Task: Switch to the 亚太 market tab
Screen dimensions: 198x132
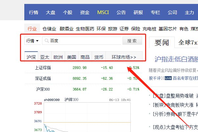Action: 45,57
